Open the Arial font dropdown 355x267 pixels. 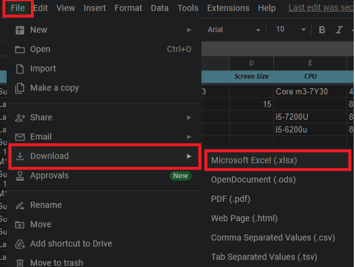click(x=234, y=30)
